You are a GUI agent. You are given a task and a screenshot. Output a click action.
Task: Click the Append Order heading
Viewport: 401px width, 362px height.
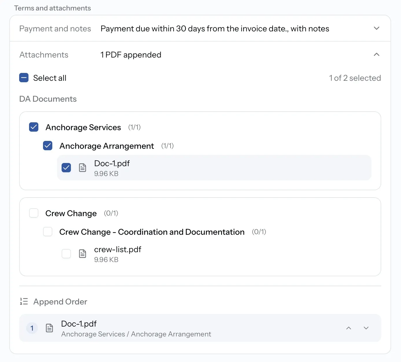point(60,302)
